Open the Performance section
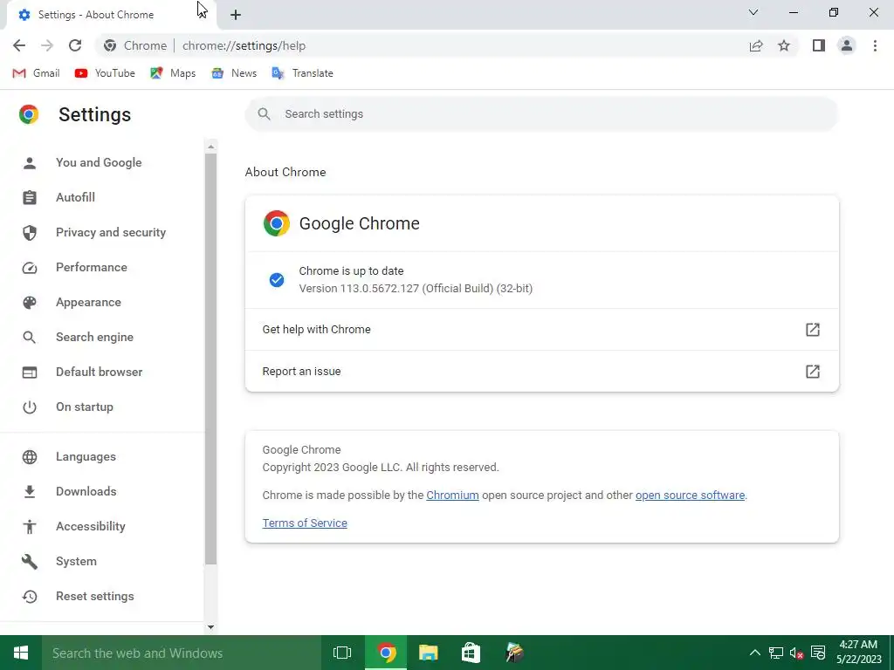 click(x=91, y=267)
